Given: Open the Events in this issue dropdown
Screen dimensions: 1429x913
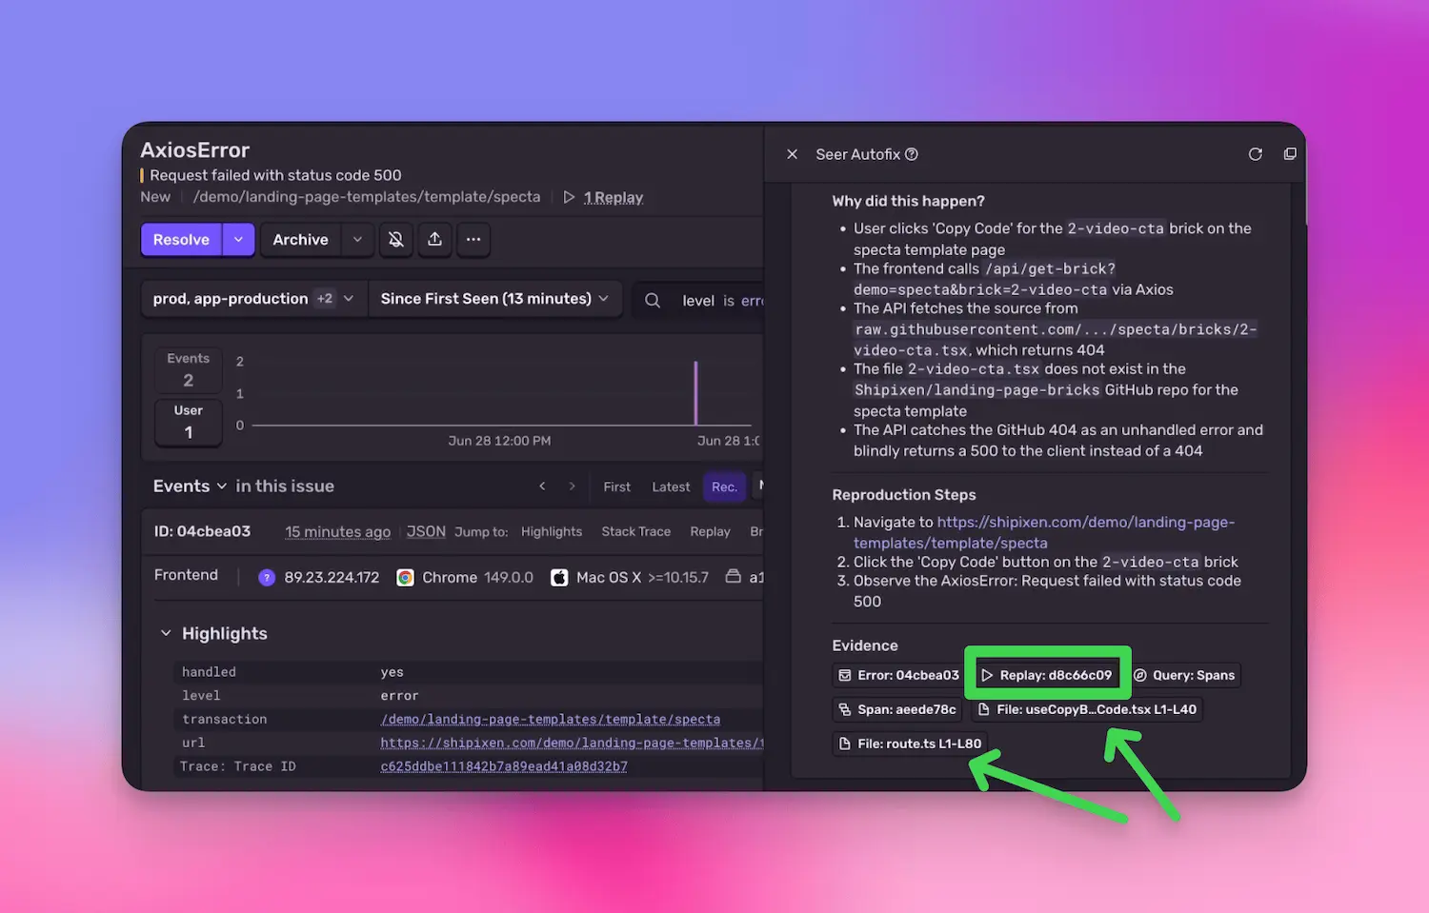Looking at the screenshot, I should click(190, 486).
